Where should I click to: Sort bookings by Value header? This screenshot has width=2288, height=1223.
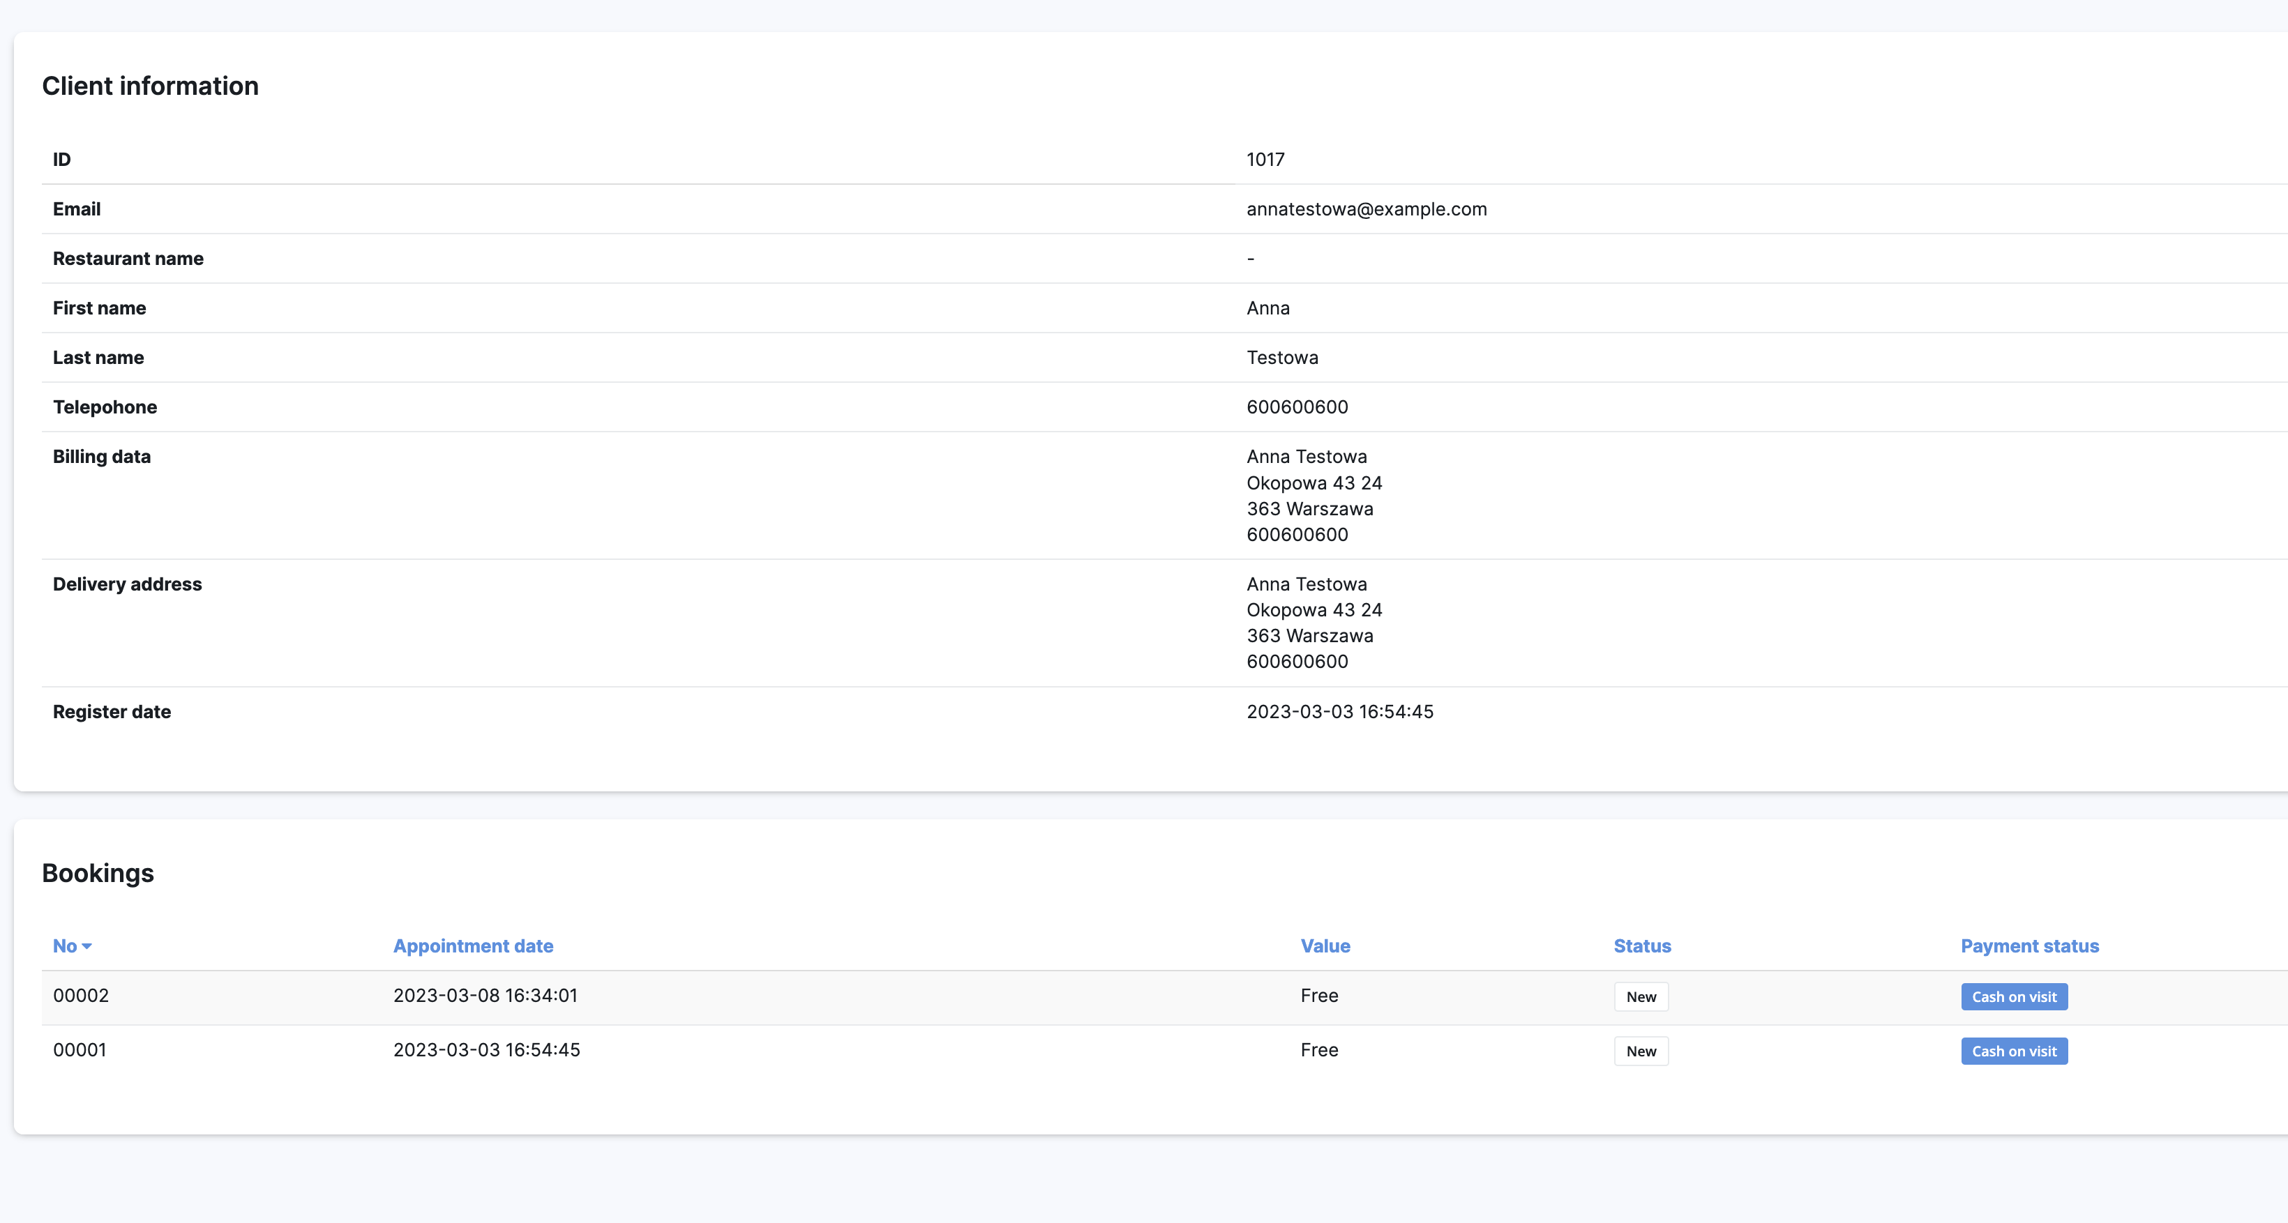coord(1324,946)
